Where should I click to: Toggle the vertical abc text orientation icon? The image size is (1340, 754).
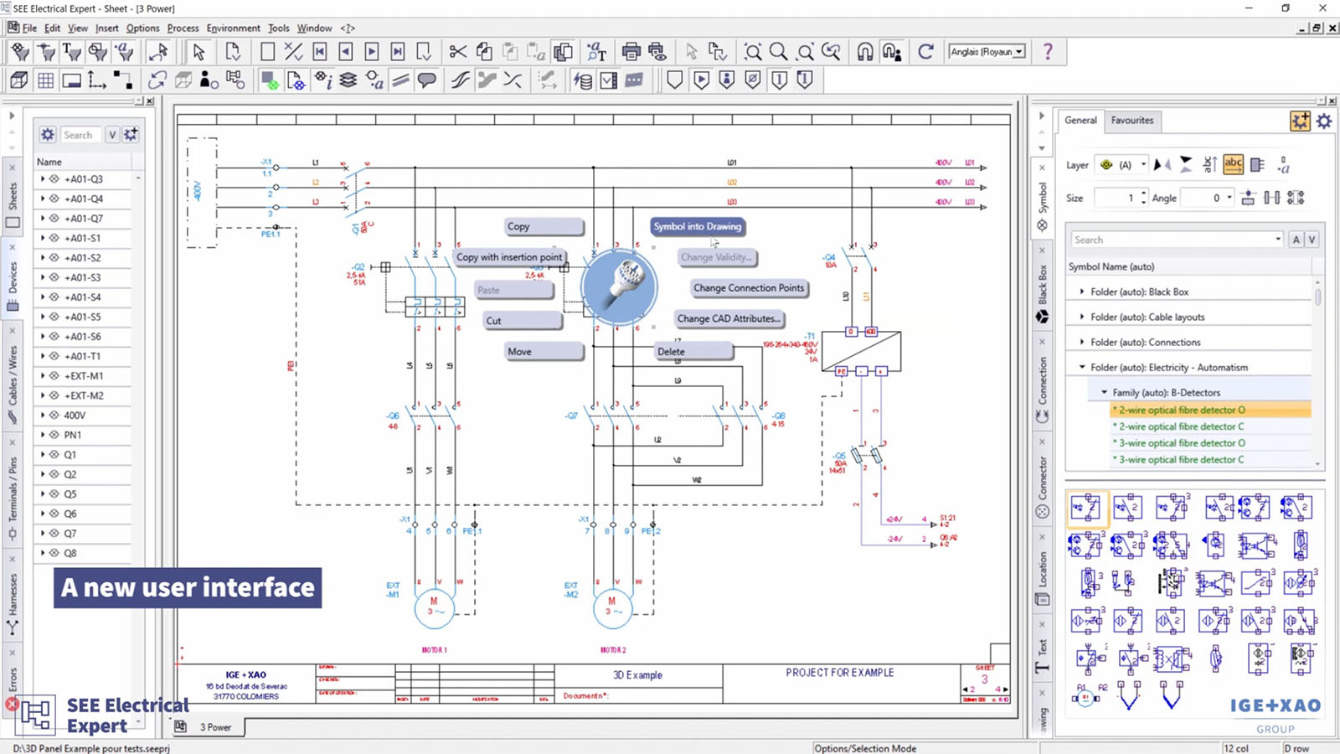pyautogui.click(x=1209, y=165)
